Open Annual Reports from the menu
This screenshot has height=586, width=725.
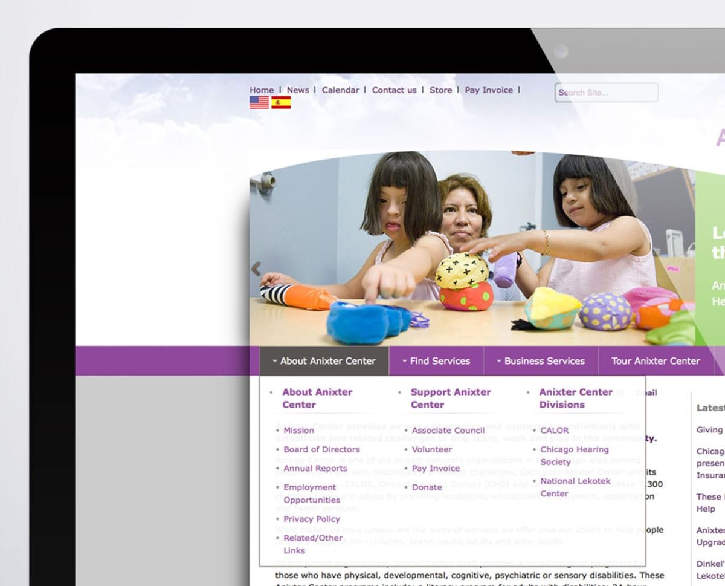click(315, 468)
